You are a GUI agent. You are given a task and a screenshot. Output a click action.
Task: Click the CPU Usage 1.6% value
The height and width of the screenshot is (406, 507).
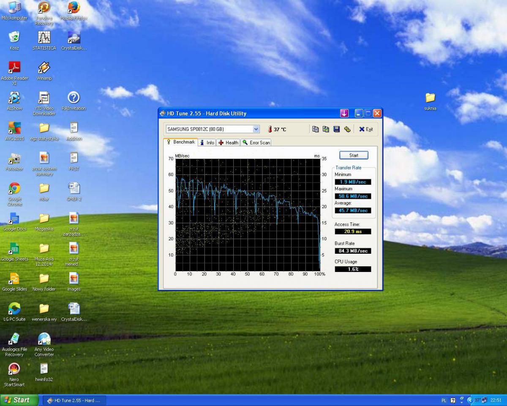353,269
